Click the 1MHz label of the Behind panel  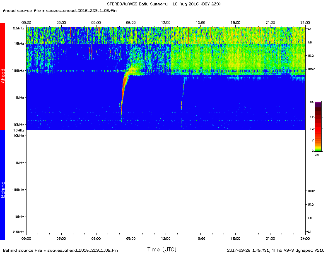(x=19, y=163)
